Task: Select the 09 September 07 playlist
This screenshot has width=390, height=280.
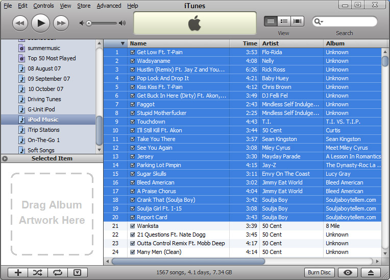Action: click(49, 79)
